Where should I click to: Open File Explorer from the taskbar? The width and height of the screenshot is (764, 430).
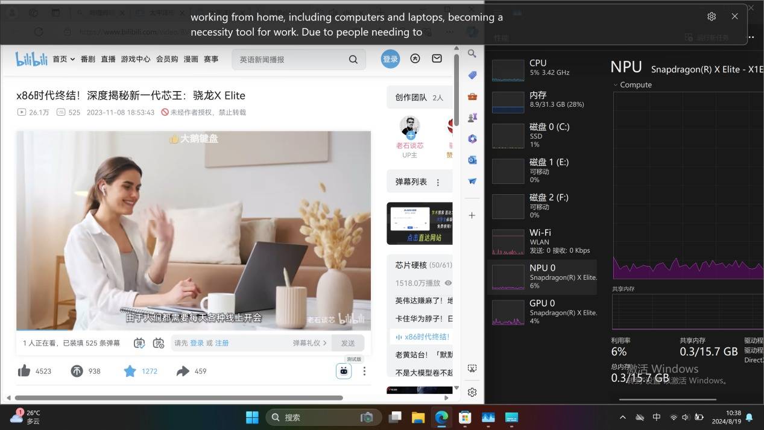pos(418,417)
